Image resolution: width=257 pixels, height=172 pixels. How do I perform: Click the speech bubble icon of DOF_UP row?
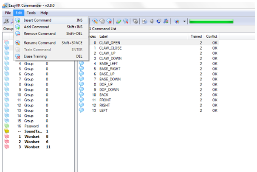82,84
